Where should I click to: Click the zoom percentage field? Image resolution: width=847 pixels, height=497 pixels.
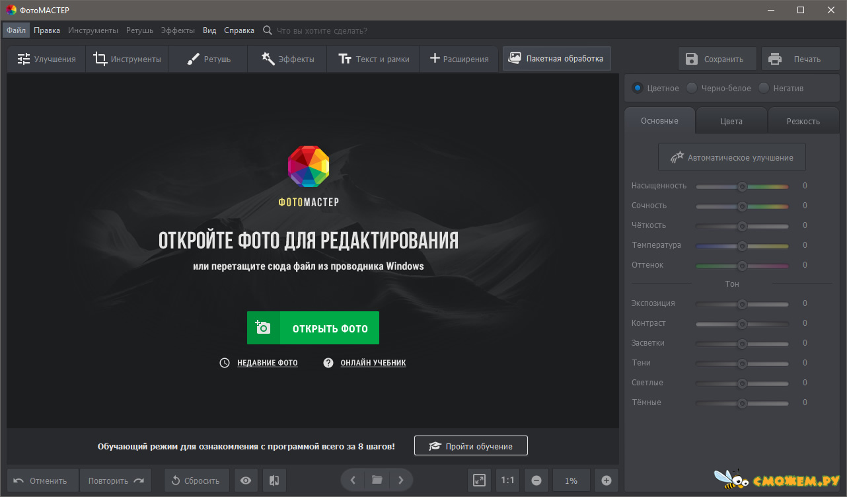point(571,480)
